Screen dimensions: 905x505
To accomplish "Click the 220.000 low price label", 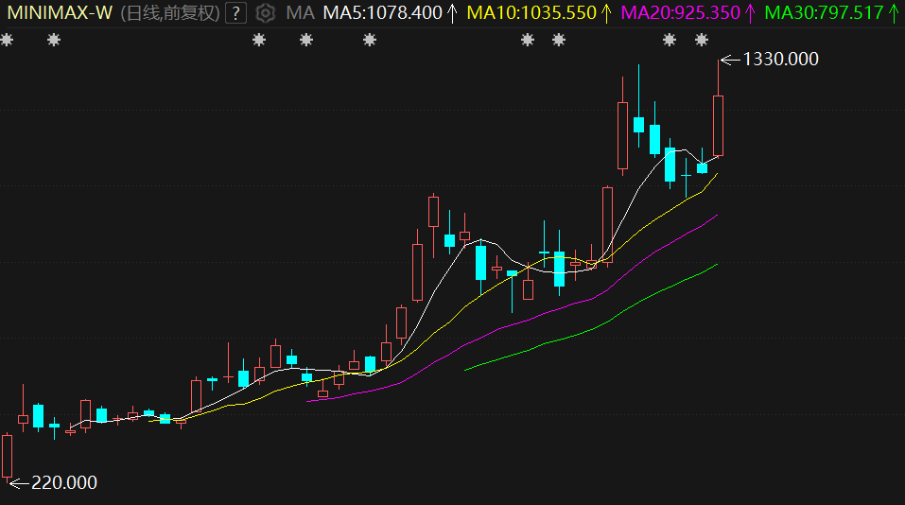I will point(64,482).
